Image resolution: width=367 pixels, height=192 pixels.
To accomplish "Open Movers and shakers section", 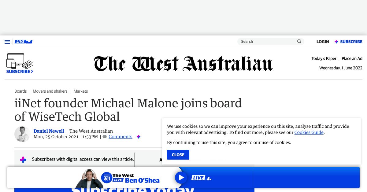I will coord(50,91).
